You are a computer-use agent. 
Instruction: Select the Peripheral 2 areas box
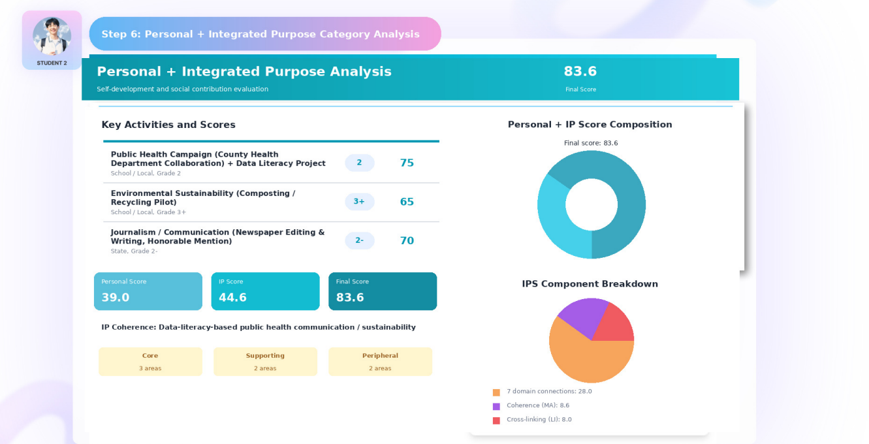tap(380, 362)
